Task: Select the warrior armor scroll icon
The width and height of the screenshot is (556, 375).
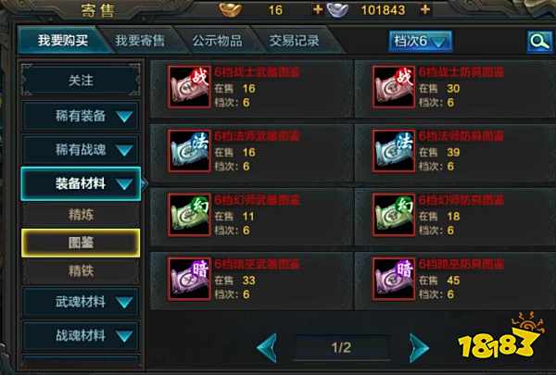Action: [394, 87]
